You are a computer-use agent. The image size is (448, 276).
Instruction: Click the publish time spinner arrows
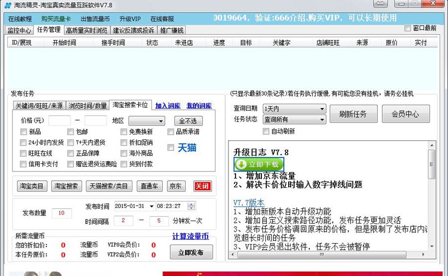click(x=192, y=206)
